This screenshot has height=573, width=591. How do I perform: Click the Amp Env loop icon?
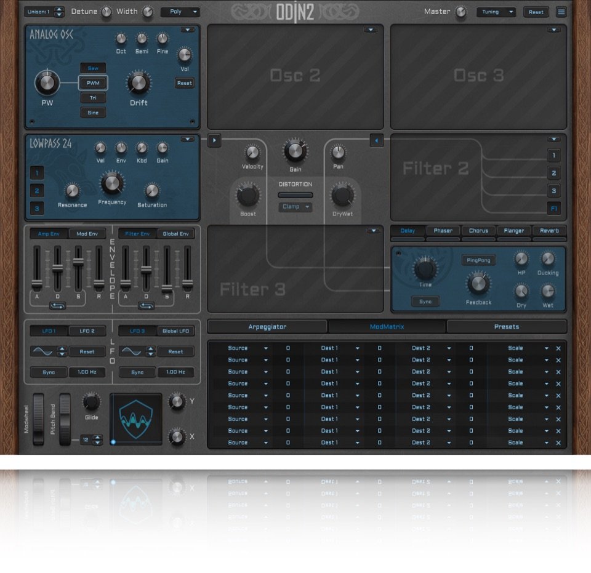[x=57, y=306]
